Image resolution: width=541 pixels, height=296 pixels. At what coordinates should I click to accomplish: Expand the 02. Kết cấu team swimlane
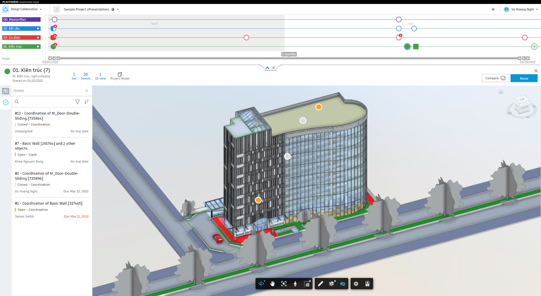[x=38, y=29]
